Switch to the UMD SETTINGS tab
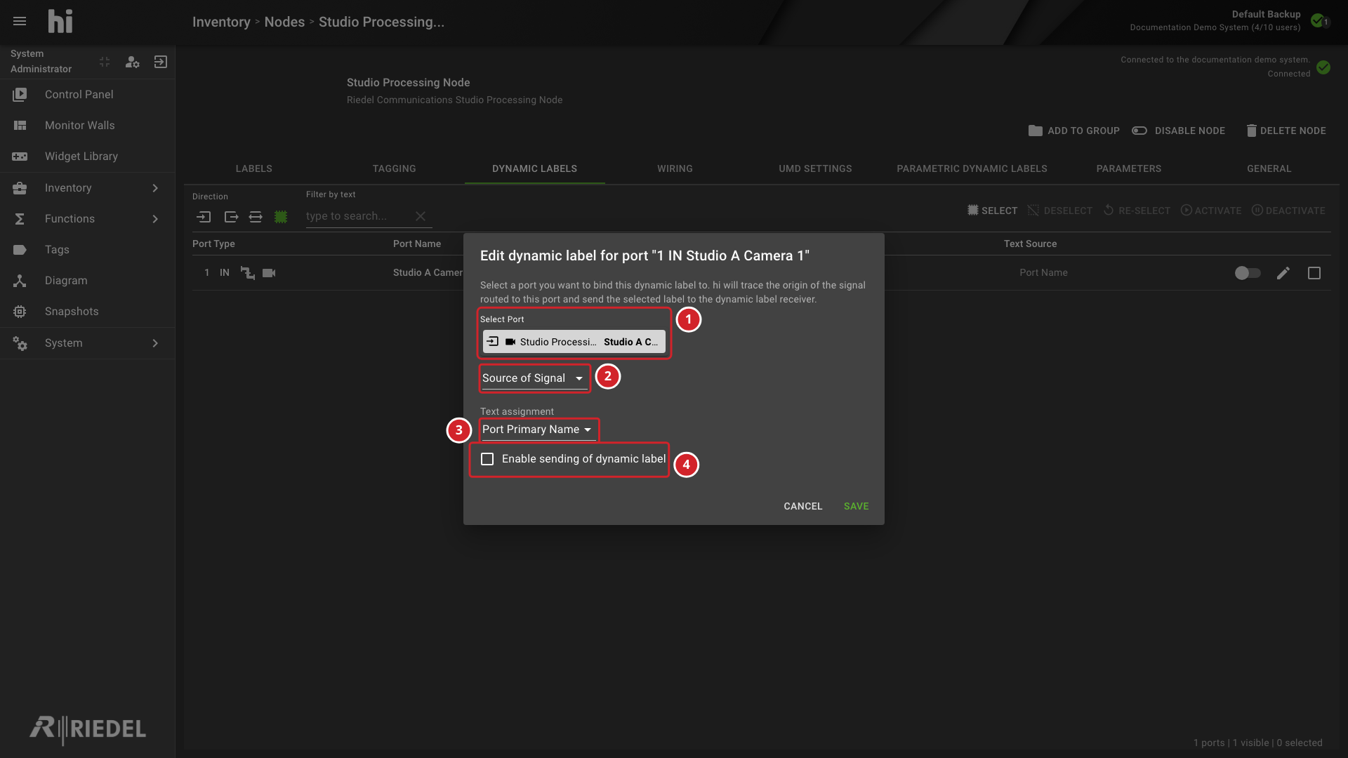The image size is (1348, 758). point(815,168)
